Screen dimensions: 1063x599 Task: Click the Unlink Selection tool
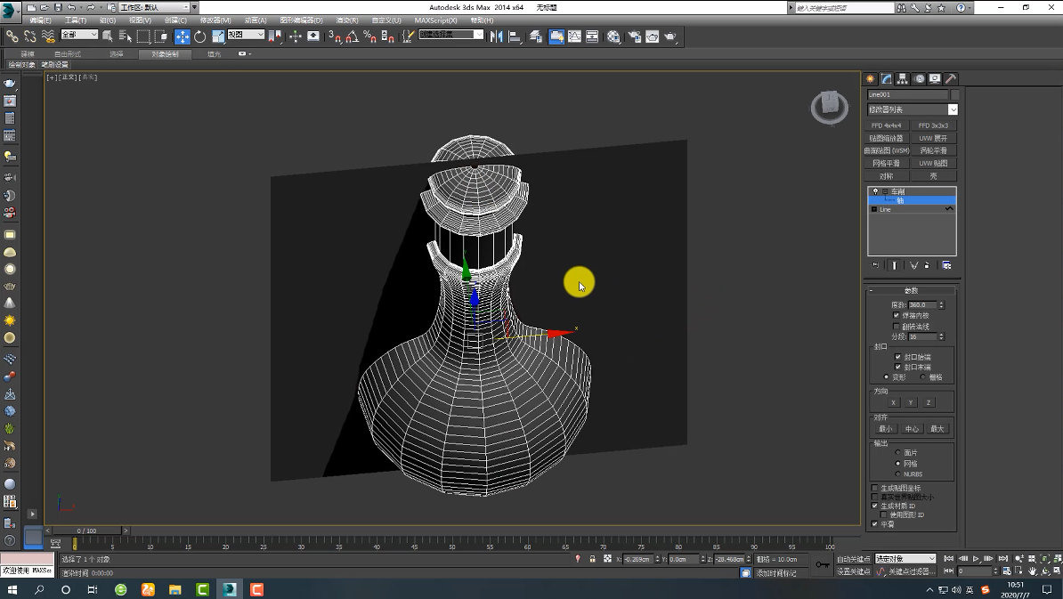(x=30, y=36)
